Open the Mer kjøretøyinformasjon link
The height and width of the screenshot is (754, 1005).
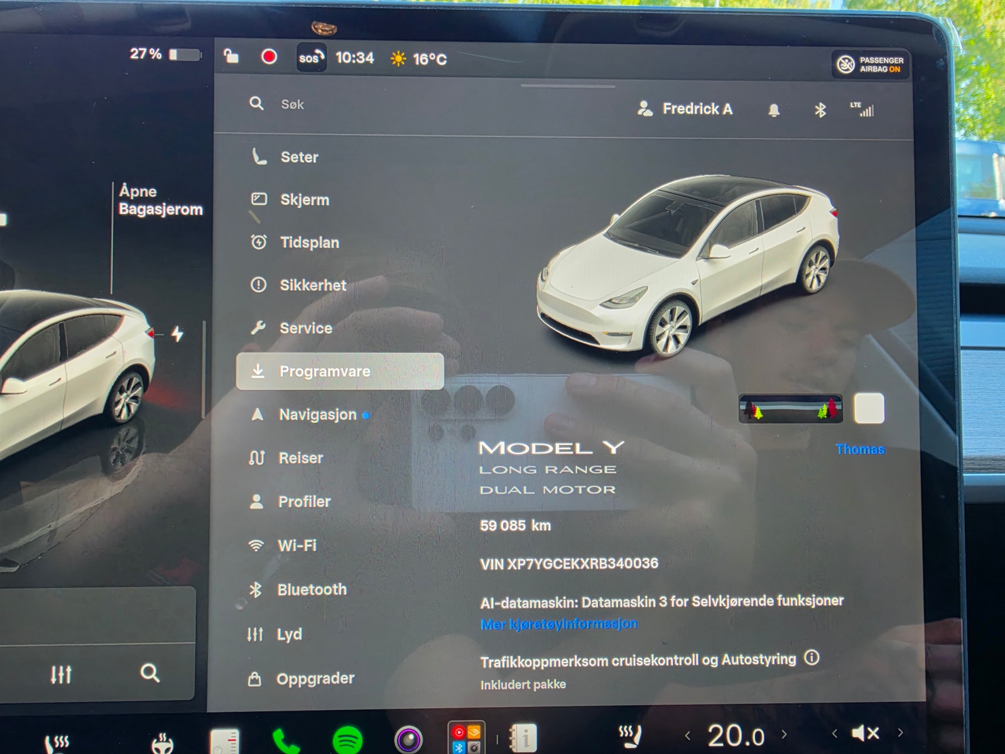[558, 624]
